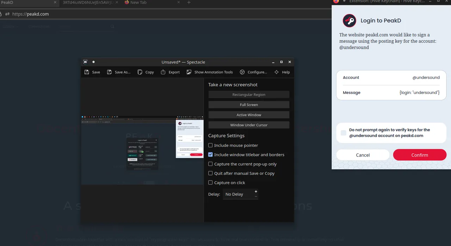Close the Spectacle window
Viewport: 451px width, 246px height.
[x=290, y=62]
